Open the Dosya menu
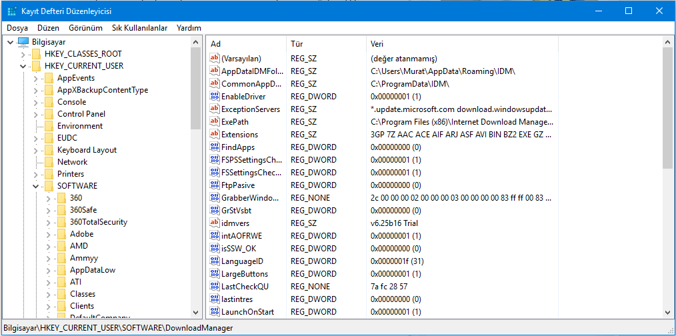Screen dimensions: 676x336 17,28
